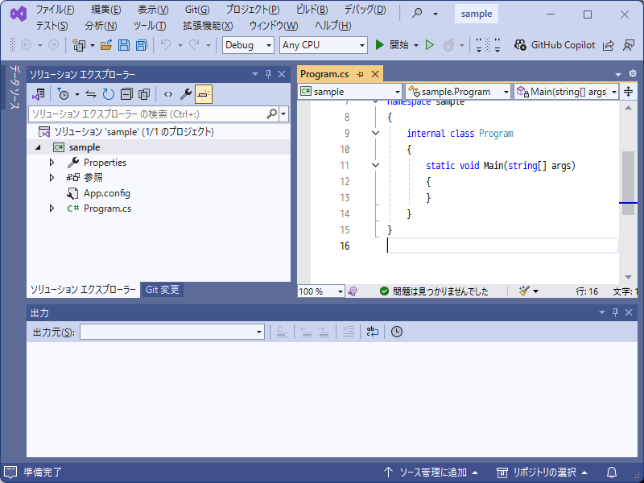Click the Save All toolbar icon
This screenshot has width=644, height=483.
click(141, 45)
